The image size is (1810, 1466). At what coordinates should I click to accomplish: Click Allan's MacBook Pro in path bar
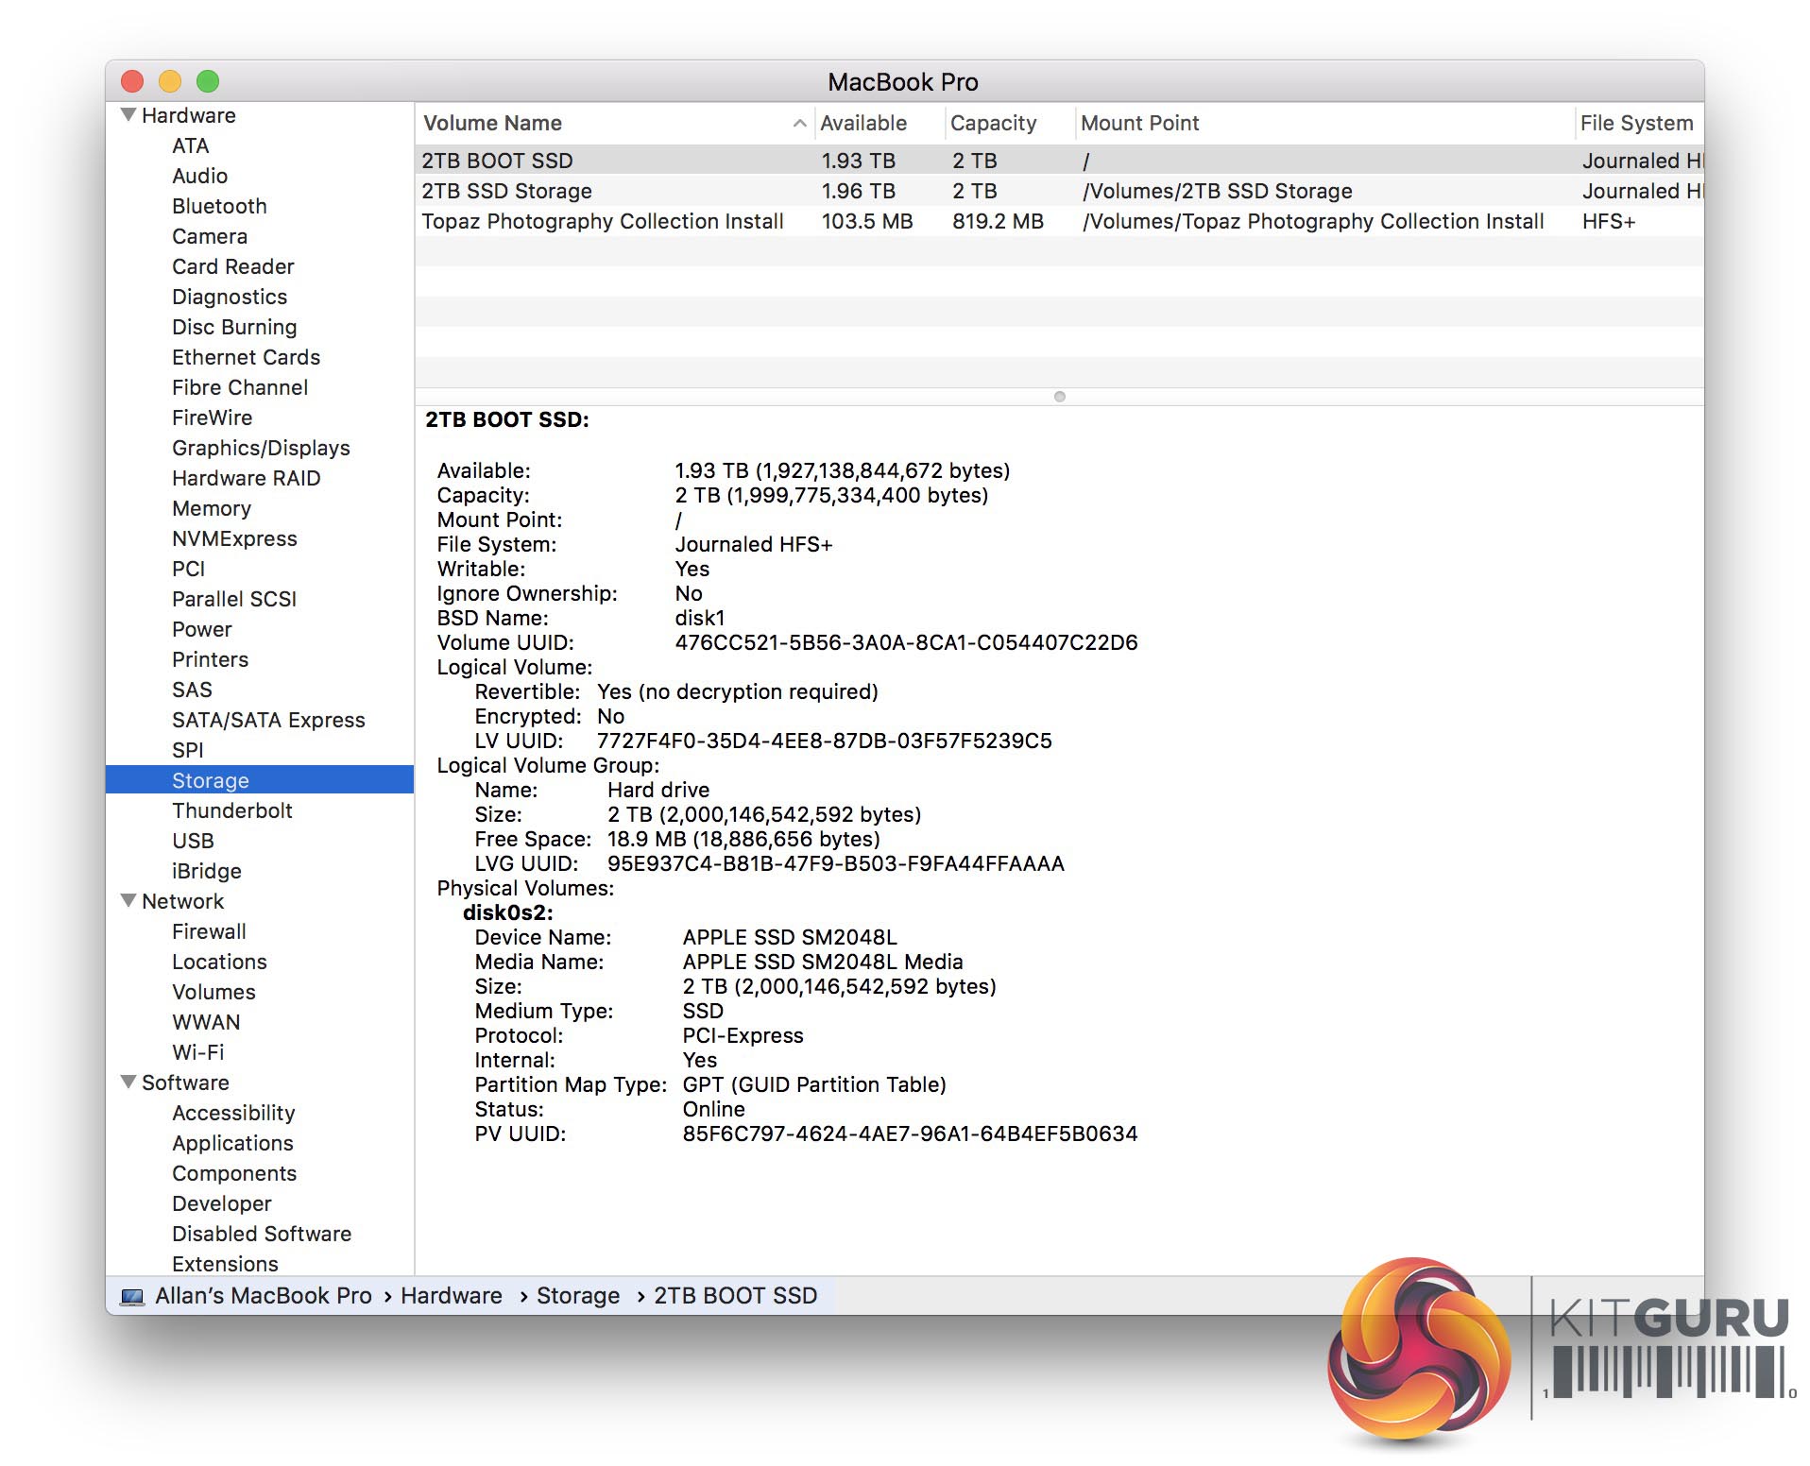[x=264, y=1296]
